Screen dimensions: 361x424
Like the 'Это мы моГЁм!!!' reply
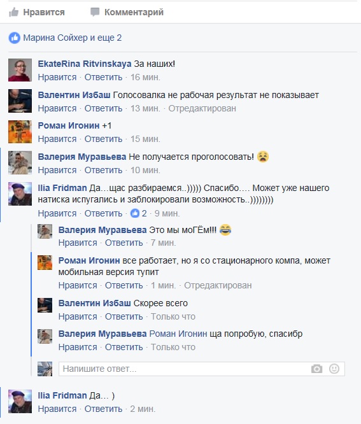78,243
